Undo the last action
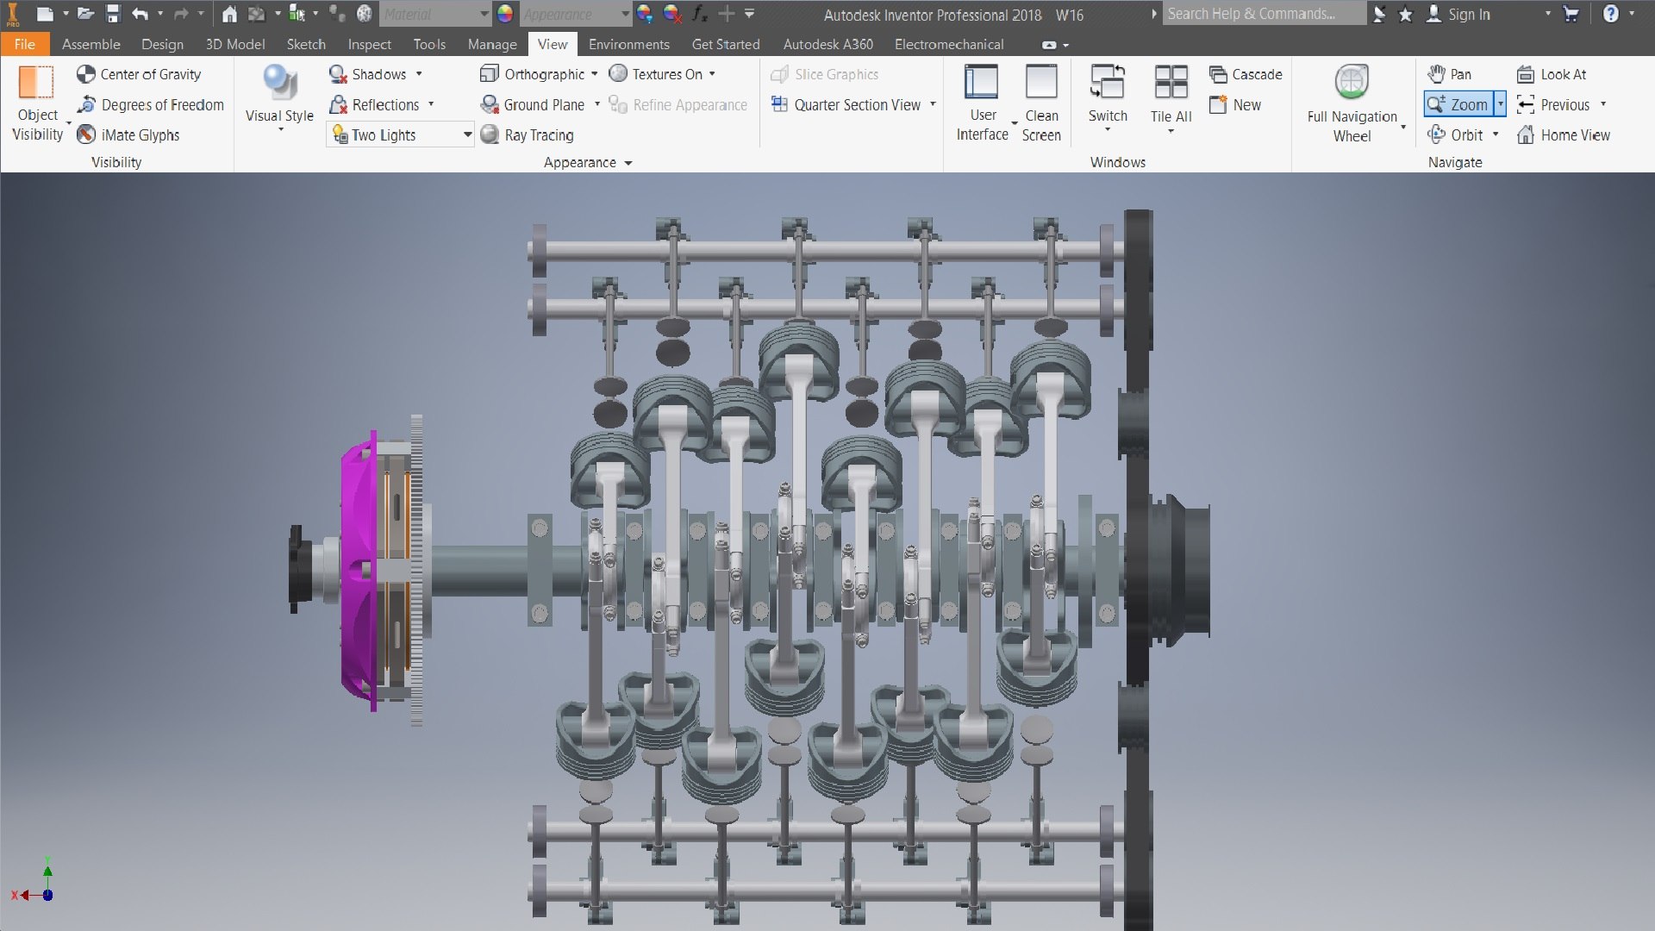1655x931 pixels. [x=141, y=14]
